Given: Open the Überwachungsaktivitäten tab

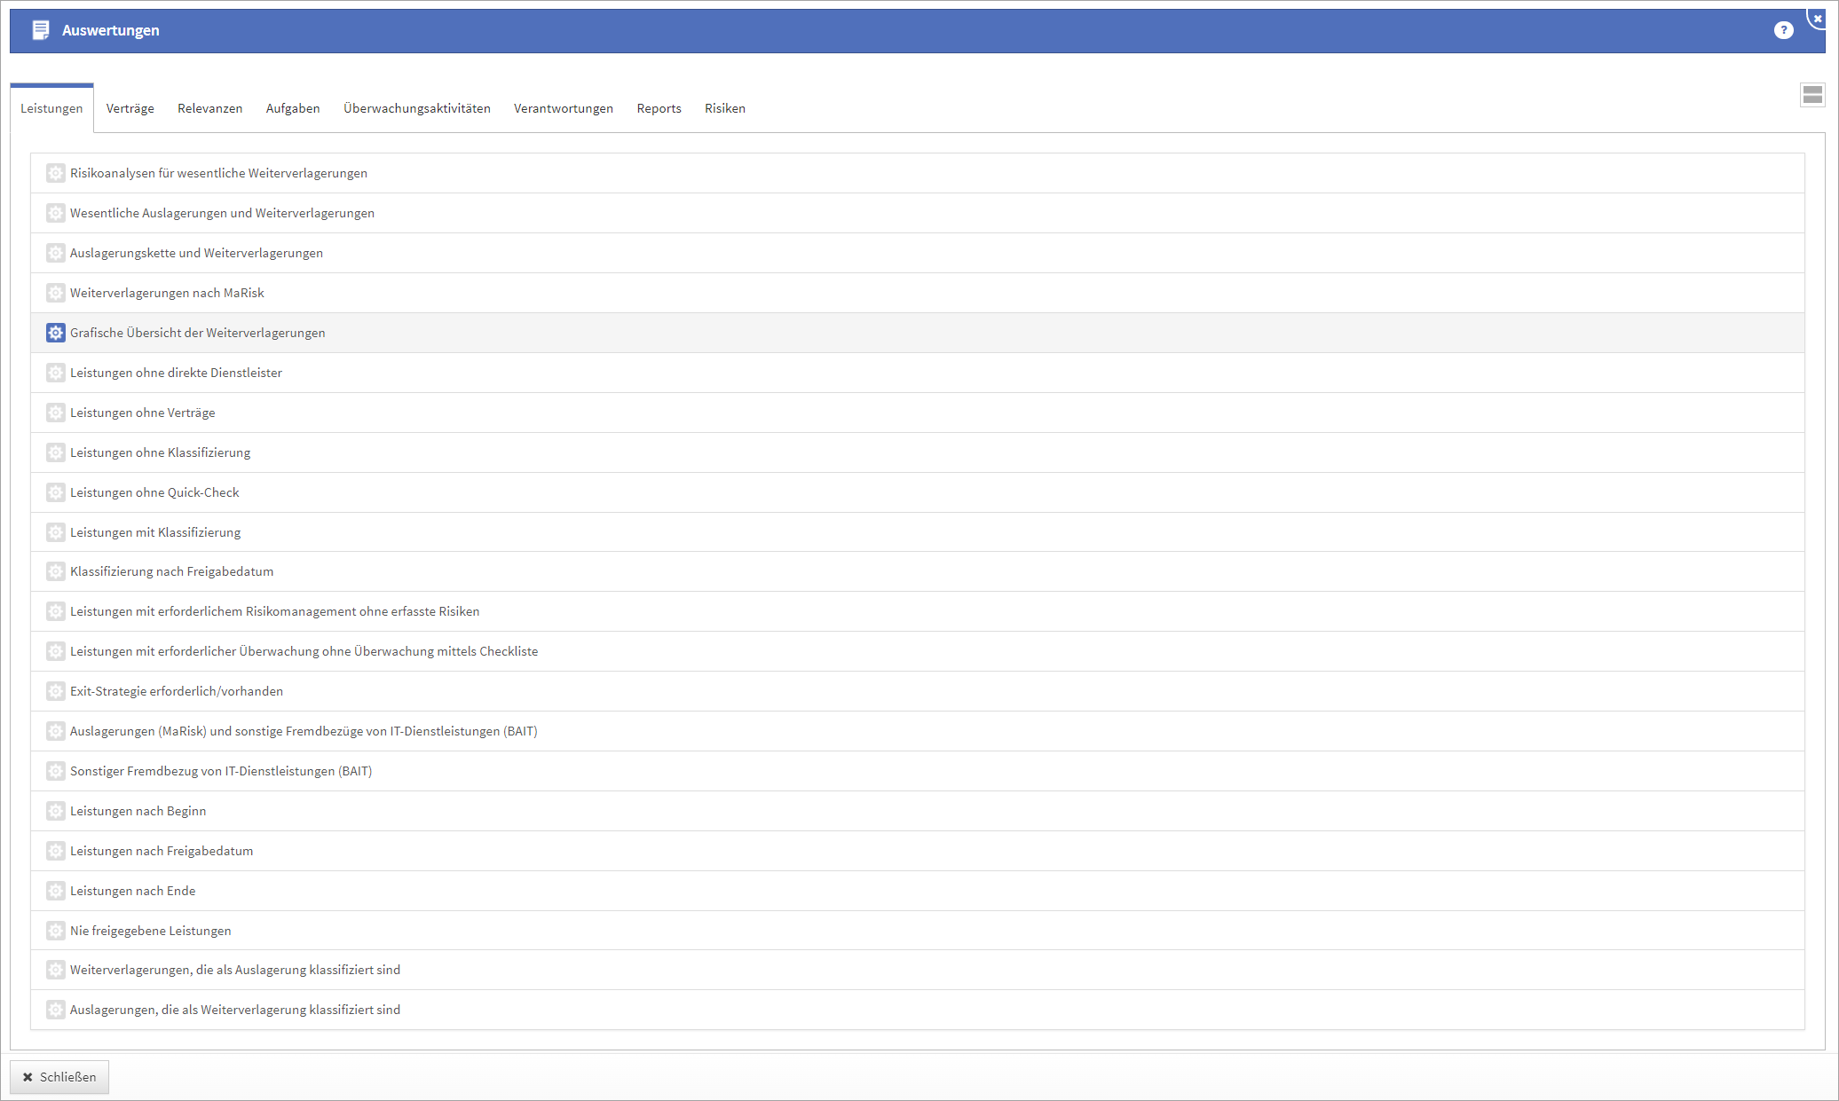Looking at the screenshot, I should pyautogui.click(x=416, y=108).
